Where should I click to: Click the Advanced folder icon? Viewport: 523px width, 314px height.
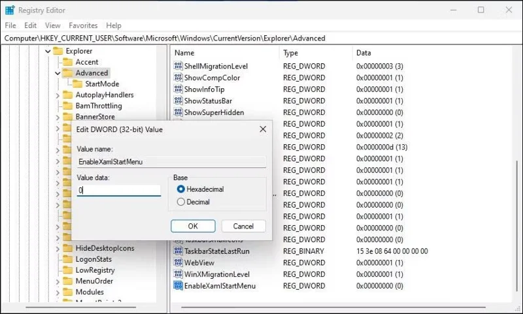pyautogui.click(x=68, y=73)
